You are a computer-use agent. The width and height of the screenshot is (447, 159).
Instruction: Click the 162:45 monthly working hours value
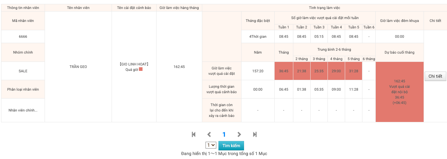[x=179, y=67]
